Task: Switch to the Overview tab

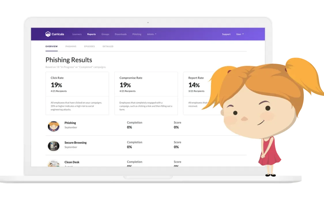Action: tap(51, 46)
